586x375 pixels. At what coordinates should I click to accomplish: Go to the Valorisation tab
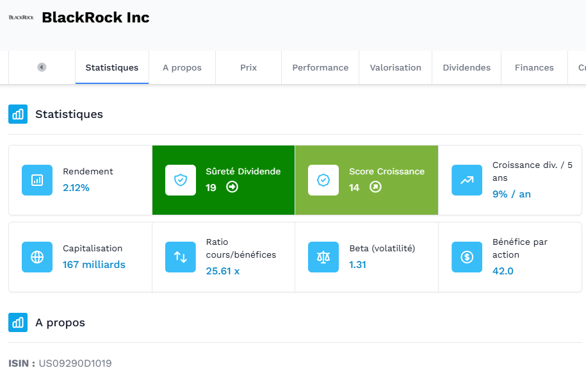[395, 67]
